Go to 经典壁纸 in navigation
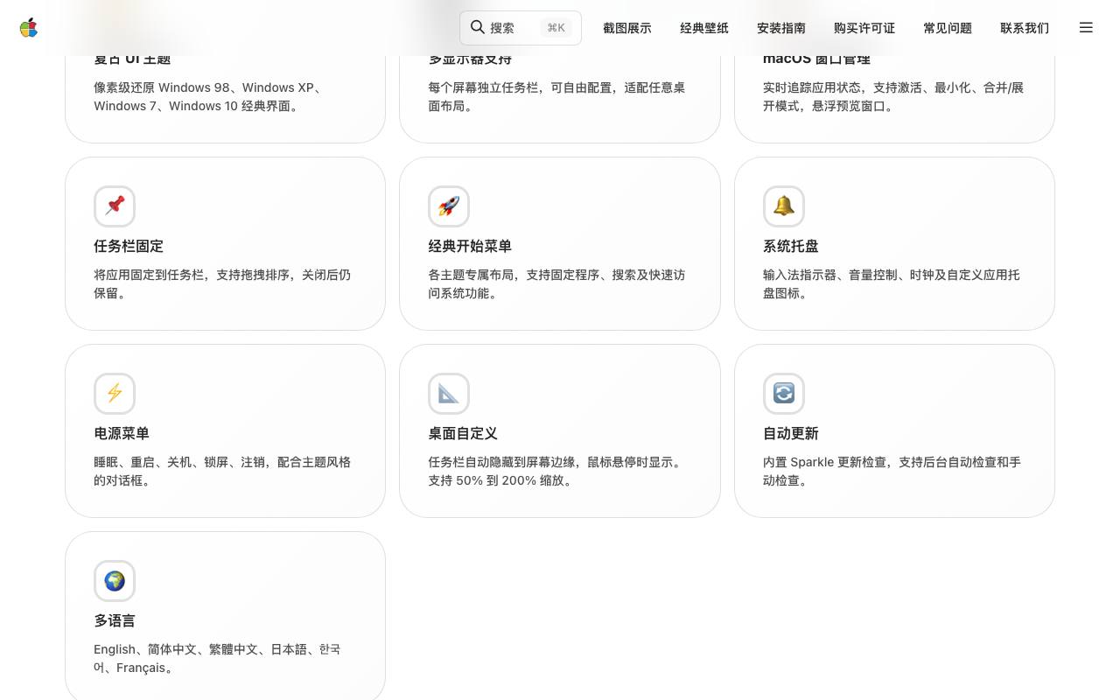Screen dimensions: 1120x700 [x=704, y=28]
